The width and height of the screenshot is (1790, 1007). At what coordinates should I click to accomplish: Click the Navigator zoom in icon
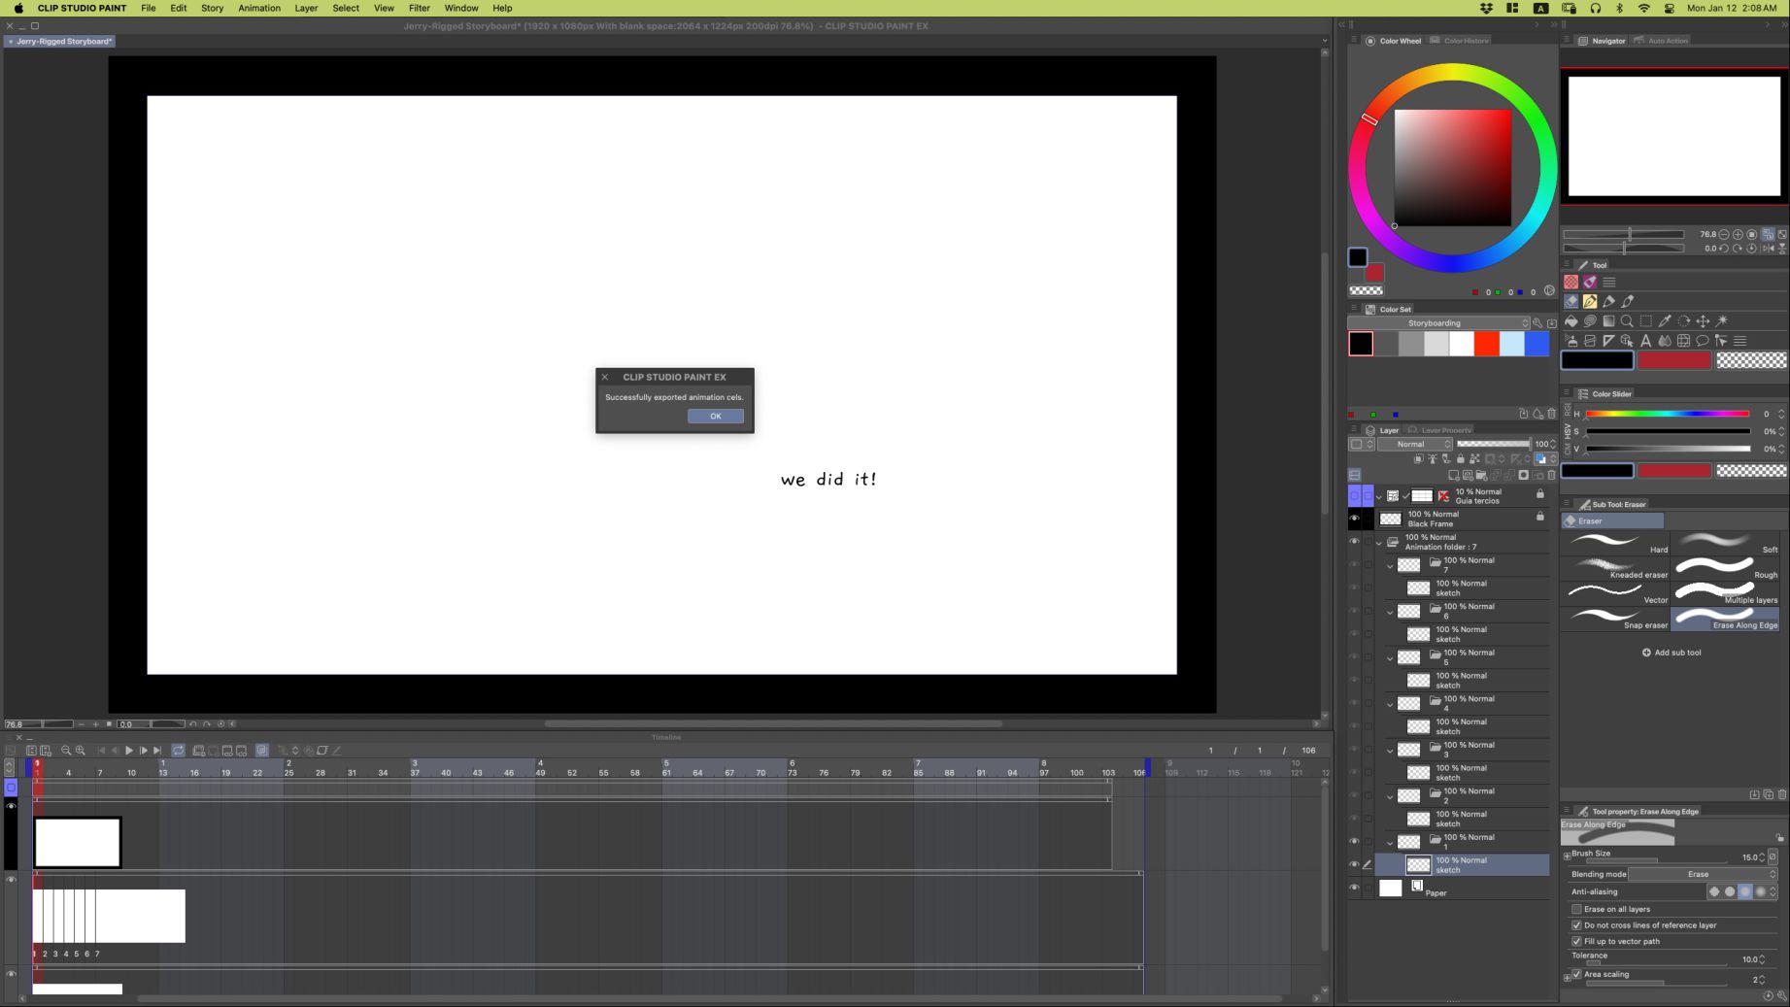tap(1738, 234)
